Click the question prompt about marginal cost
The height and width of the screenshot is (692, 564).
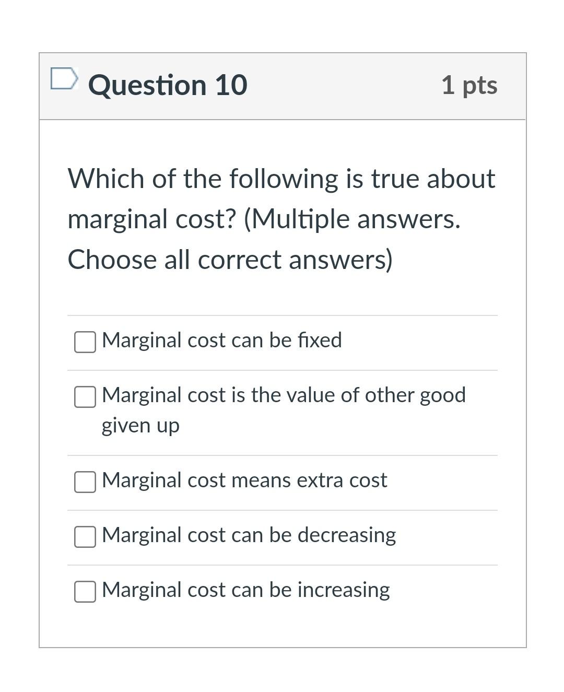click(x=282, y=218)
